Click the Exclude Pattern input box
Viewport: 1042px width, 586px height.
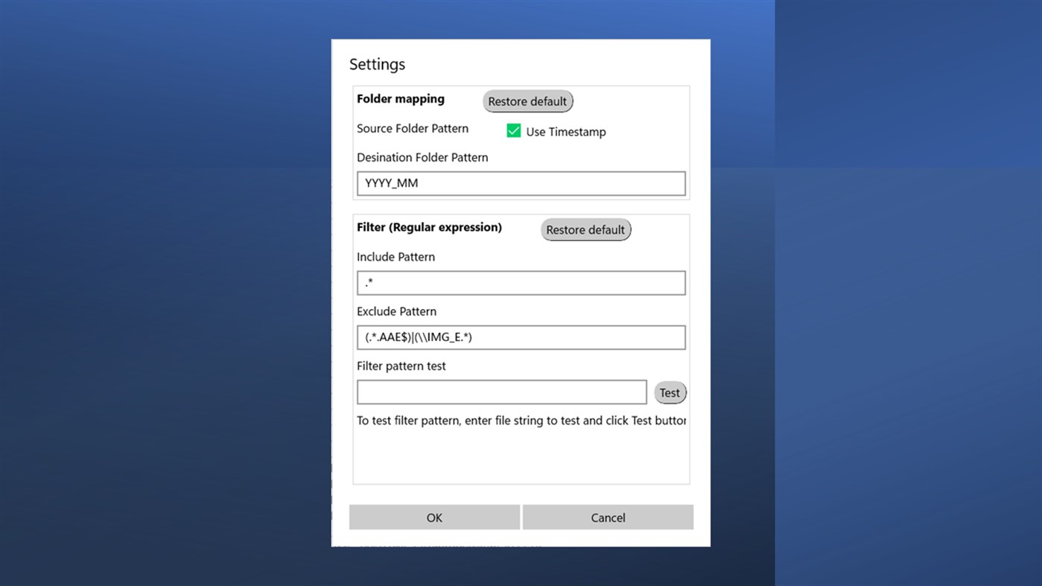(521, 337)
